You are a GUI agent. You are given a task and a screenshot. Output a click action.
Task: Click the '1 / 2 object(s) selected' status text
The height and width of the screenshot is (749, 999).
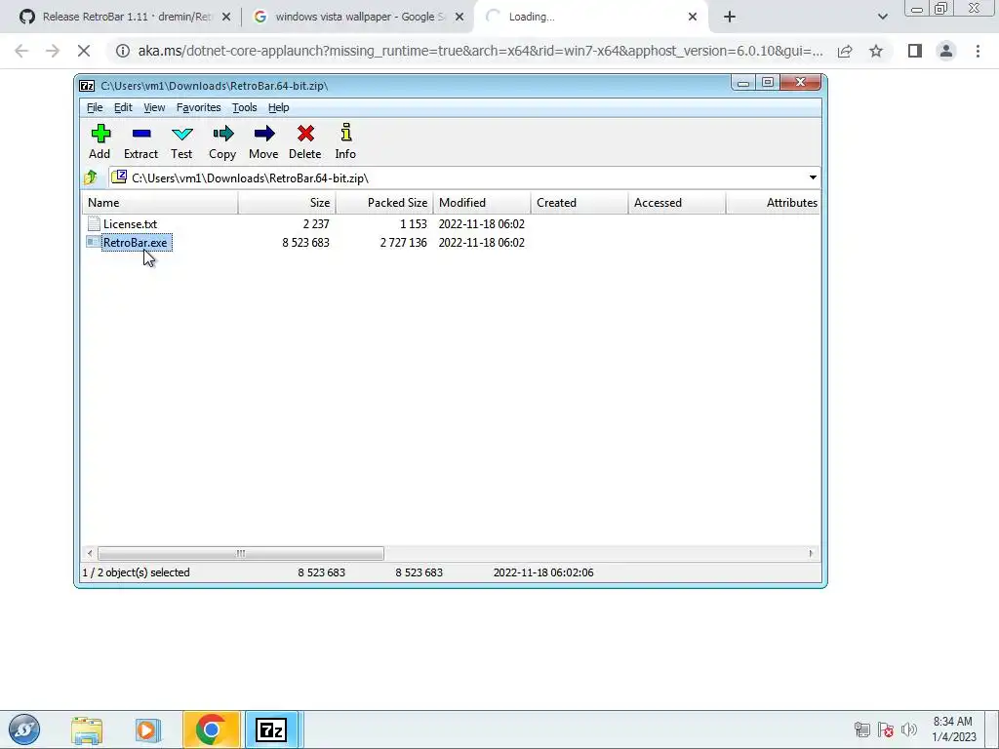(136, 572)
